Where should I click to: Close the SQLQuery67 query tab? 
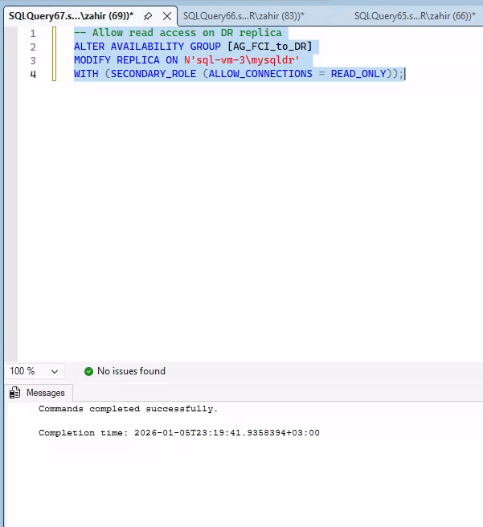click(x=166, y=16)
